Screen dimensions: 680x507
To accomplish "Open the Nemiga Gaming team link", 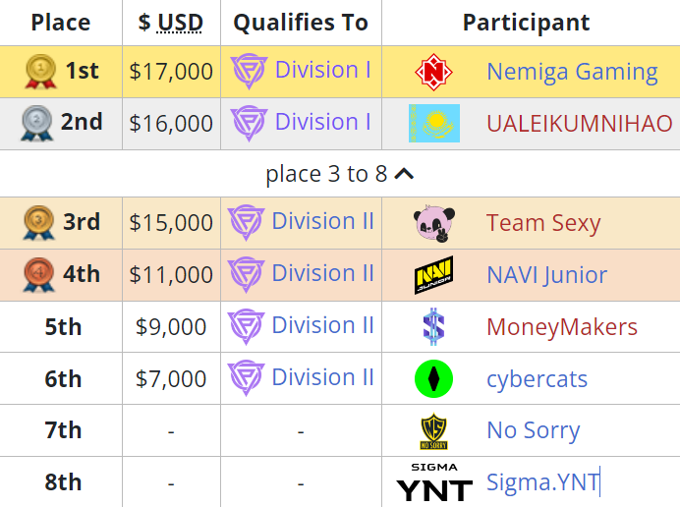I will tap(572, 72).
